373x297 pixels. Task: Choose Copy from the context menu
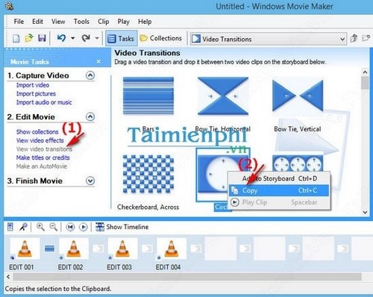point(278,190)
